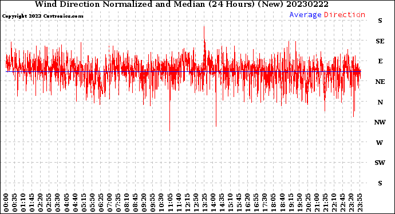Click the "17:30" time axis label
Screen dimensions: 395x214
[x=264, y=203]
